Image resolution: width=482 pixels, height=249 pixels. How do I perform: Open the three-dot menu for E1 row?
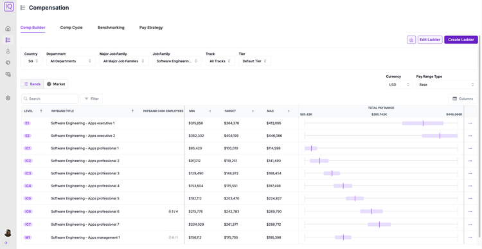[470, 123]
